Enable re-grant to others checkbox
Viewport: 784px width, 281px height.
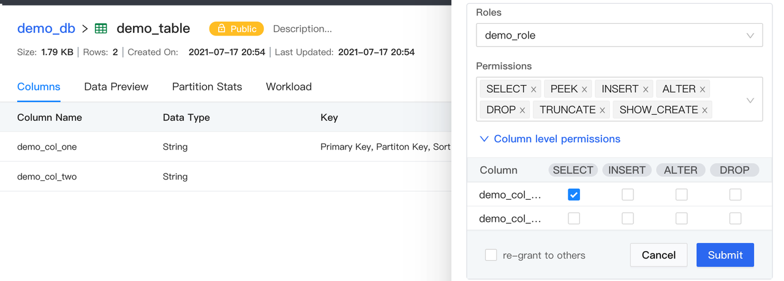click(x=491, y=255)
